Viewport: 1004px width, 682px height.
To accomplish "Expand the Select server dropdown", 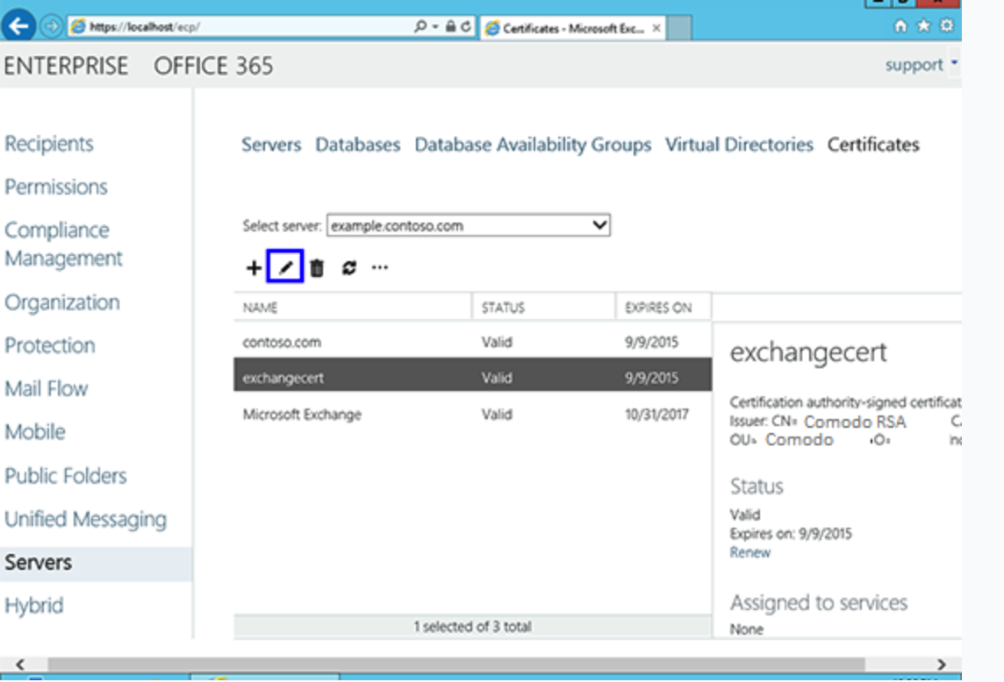I will click(x=468, y=225).
